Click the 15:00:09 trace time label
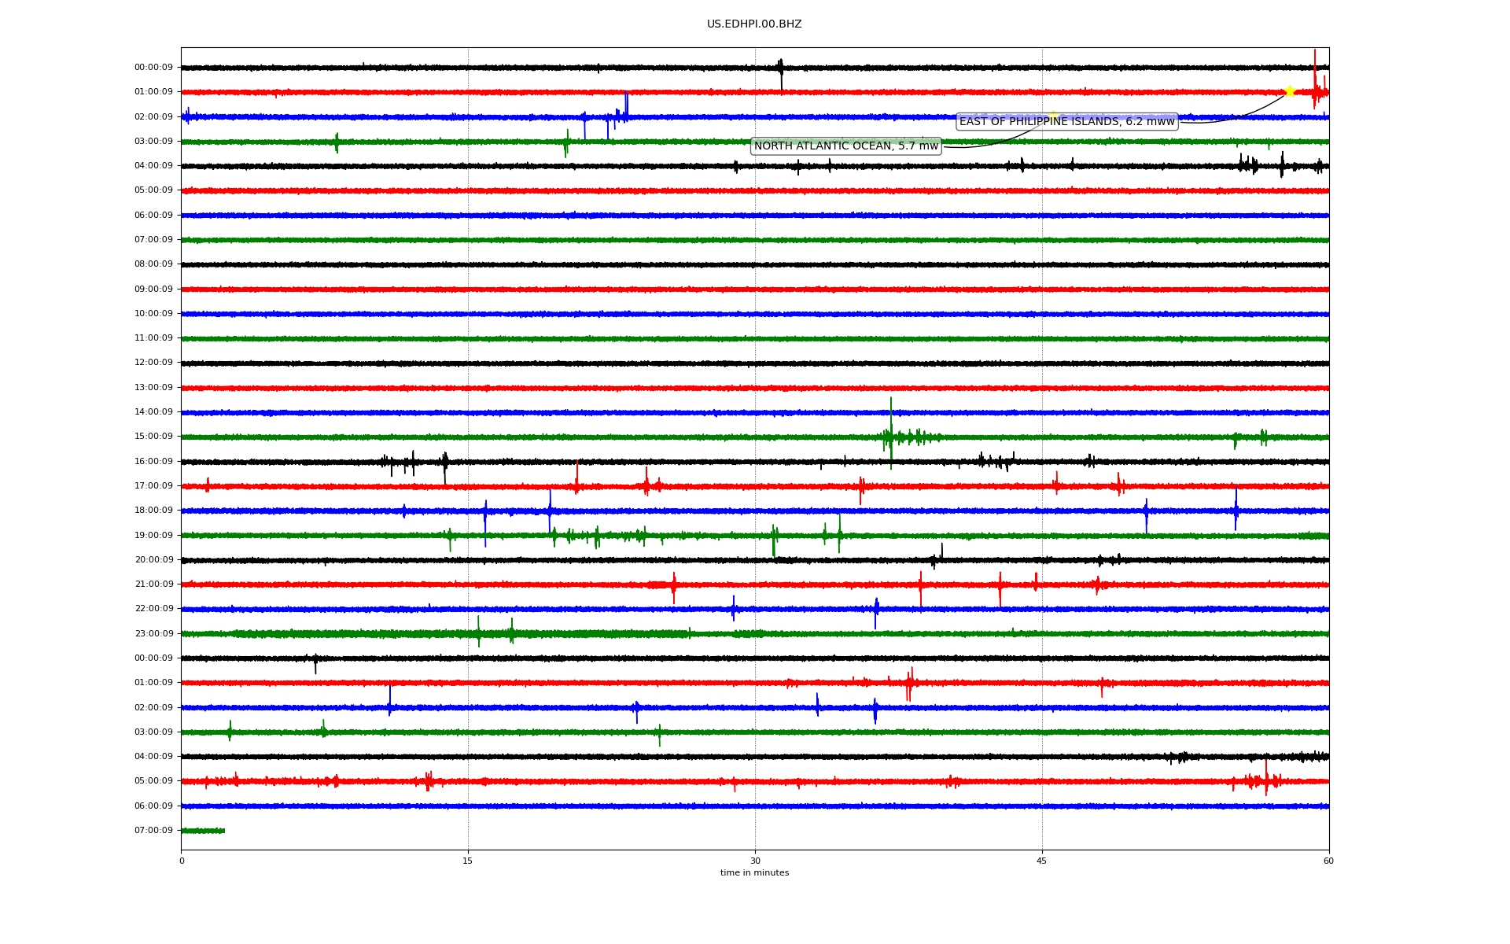The width and height of the screenshot is (1510, 944). coord(153,437)
